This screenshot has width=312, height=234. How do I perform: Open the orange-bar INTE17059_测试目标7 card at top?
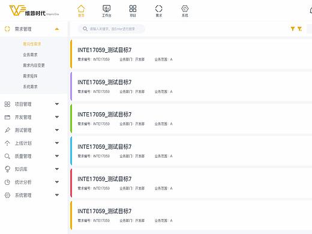pyautogui.click(x=191, y=54)
